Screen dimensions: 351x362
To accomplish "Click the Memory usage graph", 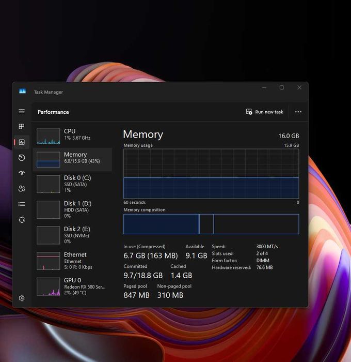I will (211, 174).
